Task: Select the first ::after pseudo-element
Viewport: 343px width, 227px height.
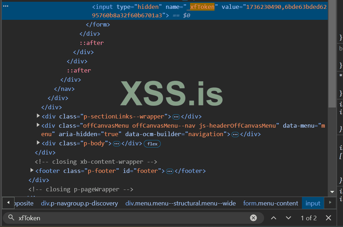Action: [x=91, y=43]
